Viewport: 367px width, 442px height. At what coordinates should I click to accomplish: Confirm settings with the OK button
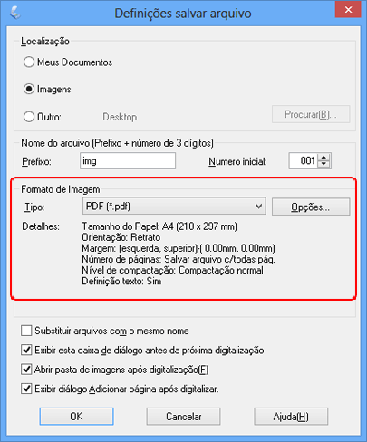[x=76, y=417]
